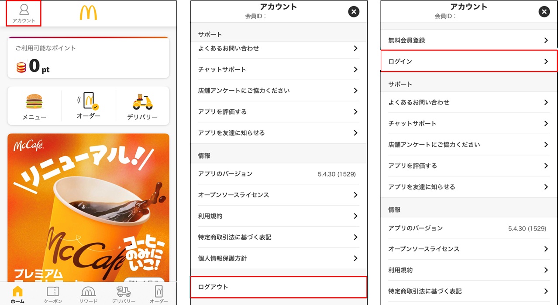The height and width of the screenshot is (305, 558).
Task: Tap アプリを友達に知らせる chevron in the ログイン screen
Action: point(546,187)
